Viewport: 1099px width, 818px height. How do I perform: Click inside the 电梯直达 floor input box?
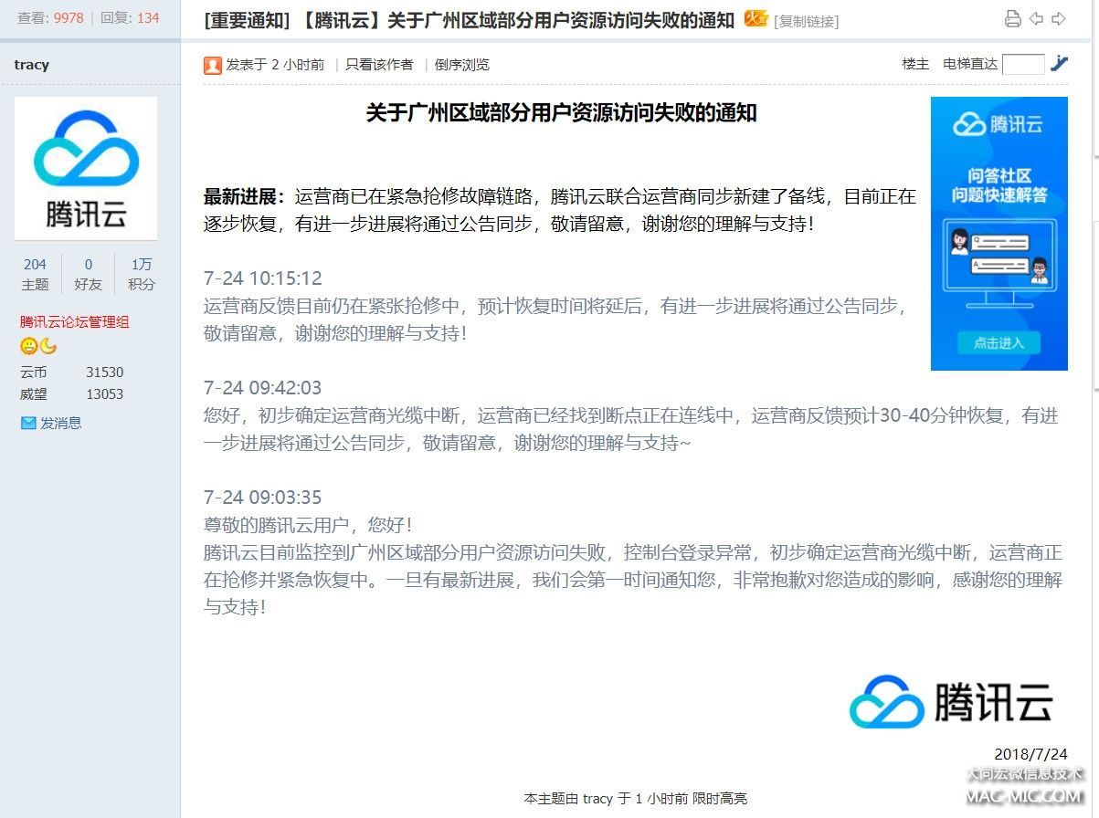pyautogui.click(x=1023, y=64)
